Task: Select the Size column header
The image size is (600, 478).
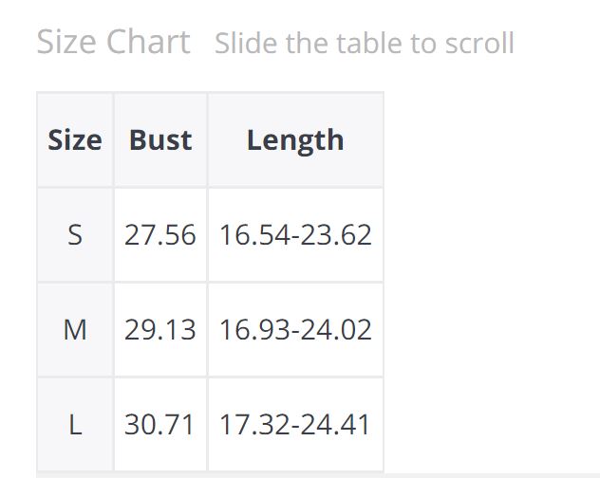Action: pos(75,140)
